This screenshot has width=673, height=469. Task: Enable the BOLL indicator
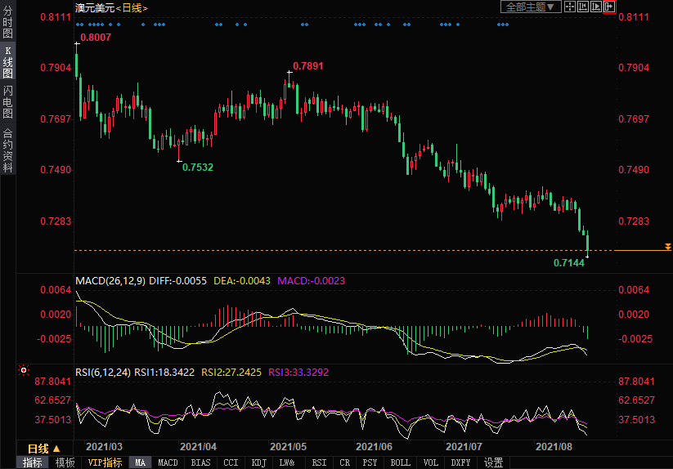coord(400,462)
